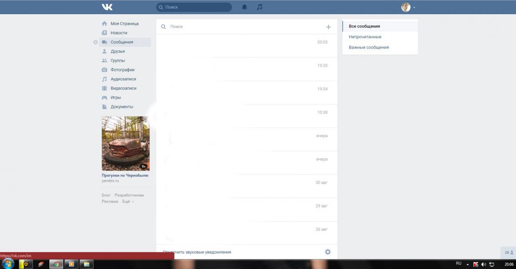This screenshot has height=269, width=516.
Task: Focus the header search field
Action: tap(194, 7)
